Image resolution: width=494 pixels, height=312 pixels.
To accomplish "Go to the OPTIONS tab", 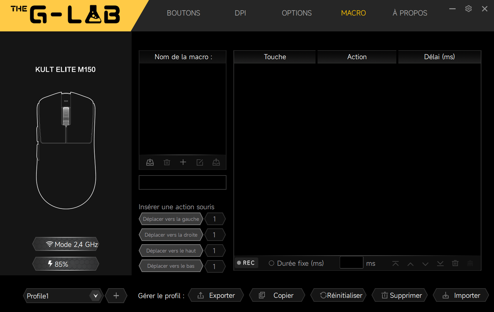I will click(x=297, y=13).
